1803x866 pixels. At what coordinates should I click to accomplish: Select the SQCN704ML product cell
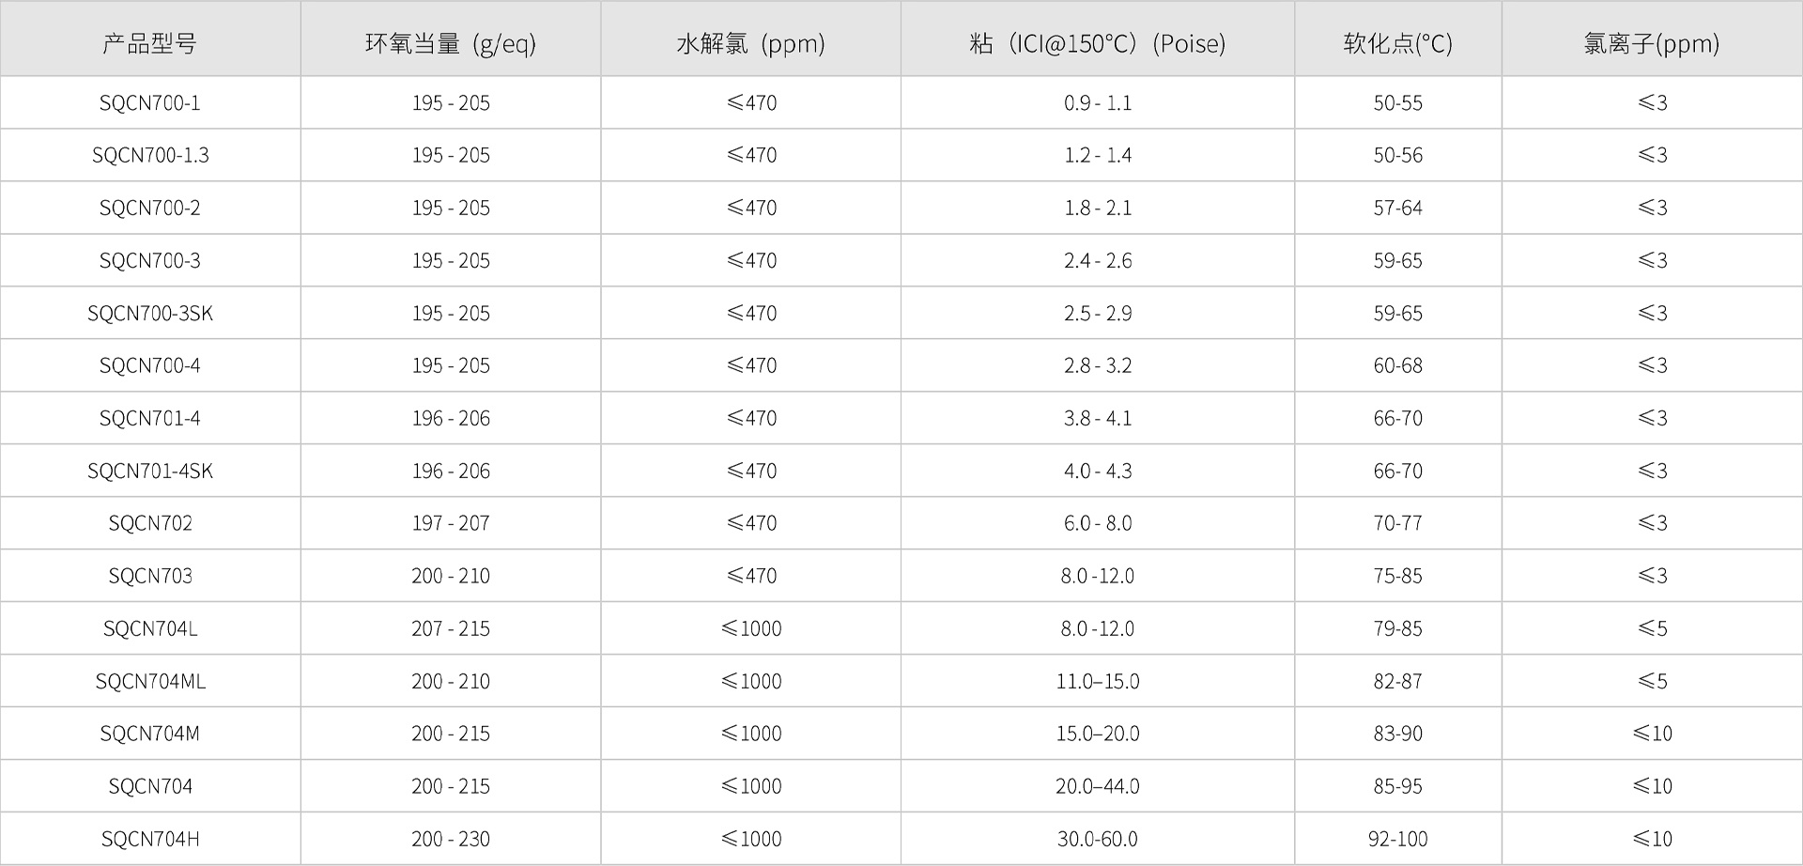(x=150, y=681)
